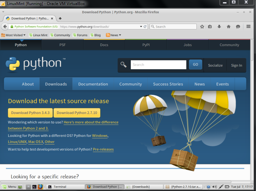This screenshot has height=191, width=256.
Task: Click the Firefox back arrow button
Action: coord(5,26)
